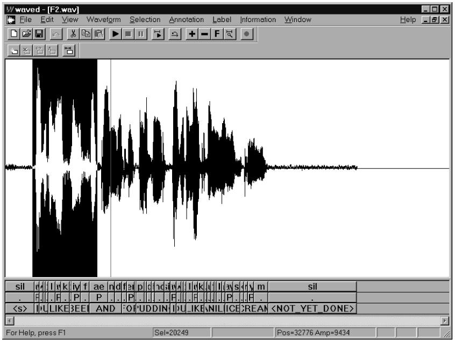Select the 'ae' phoneme label
The image size is (455, 341).
click(98, 287)
